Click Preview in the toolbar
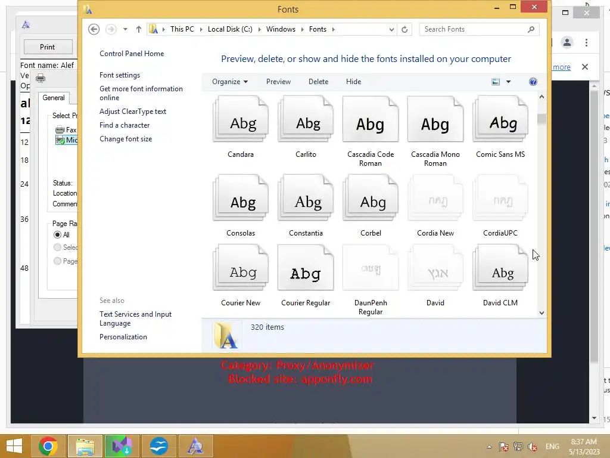 click(278, 81)
